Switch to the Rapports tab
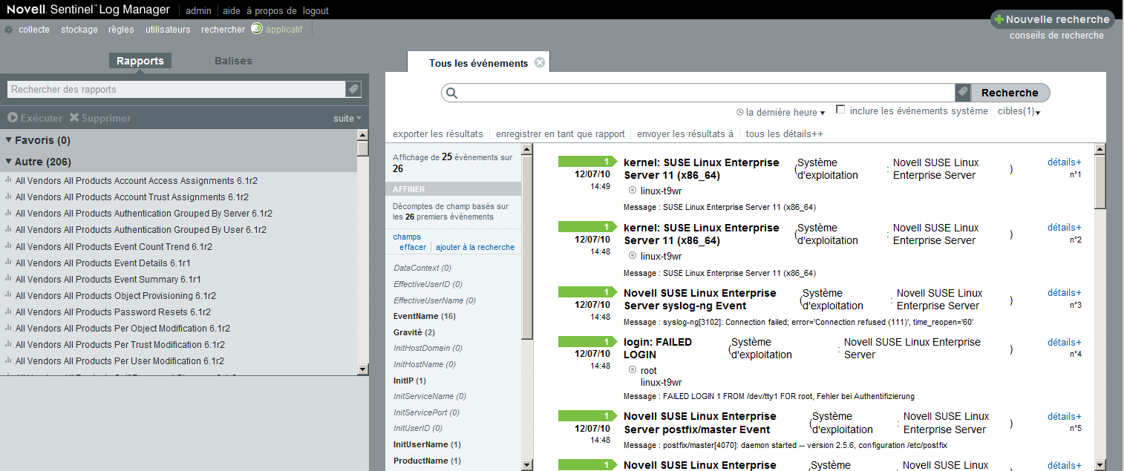The width and height of the screenshot is (1124, 471). click(140, 61)
